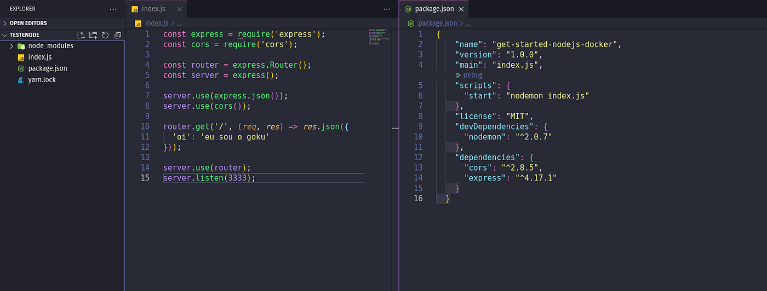Screen dimensions: 767x291
Task: Switch to the package.json tab
Action: click(434, 9)
